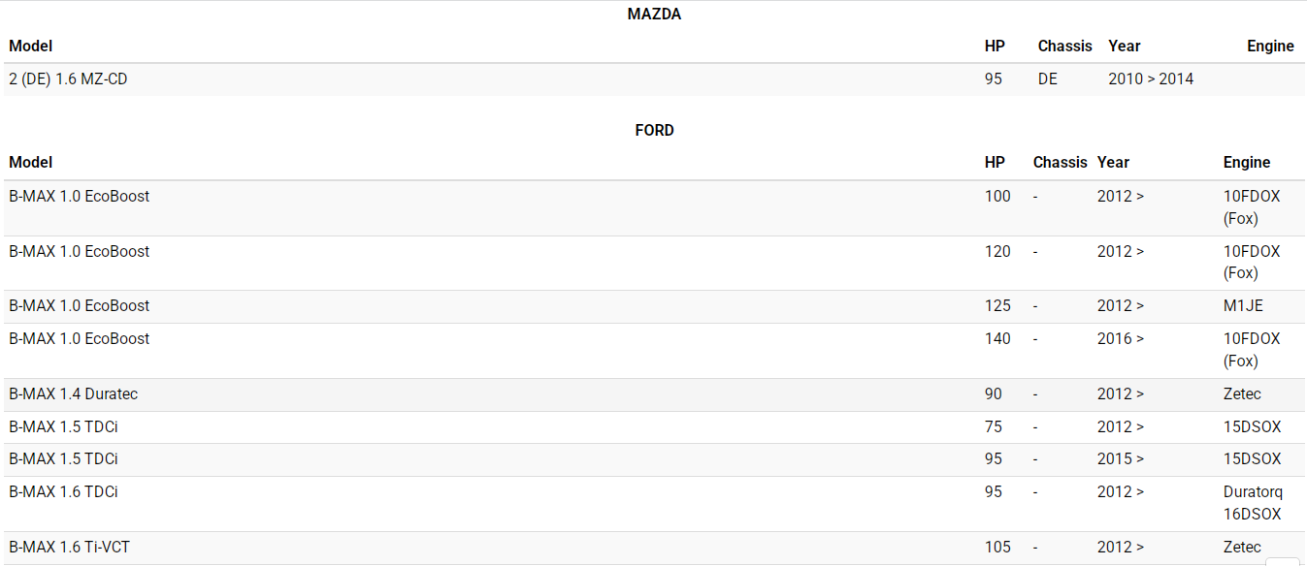Click Engine column header in Mazda table
This screenshot has height=566, width=1307.
tap(1270, 46)
